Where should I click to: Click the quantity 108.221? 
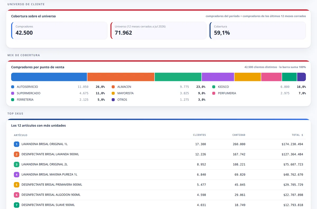click(239, 164)
